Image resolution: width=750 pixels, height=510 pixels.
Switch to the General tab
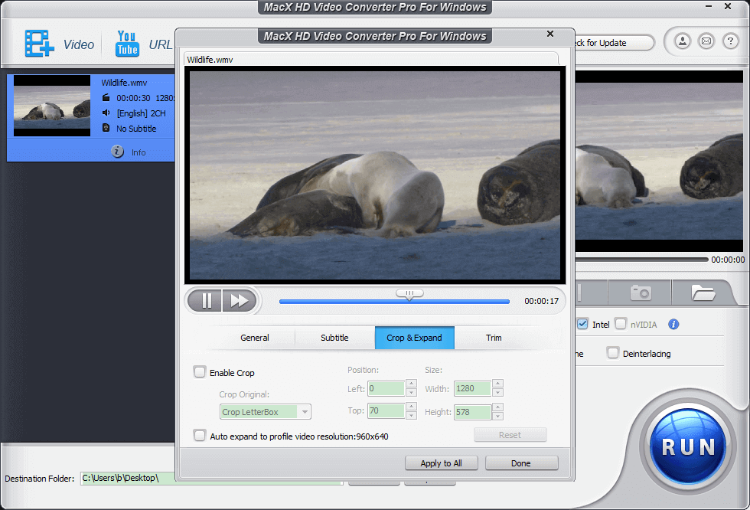pyautogui.click(x=254, y=338)
